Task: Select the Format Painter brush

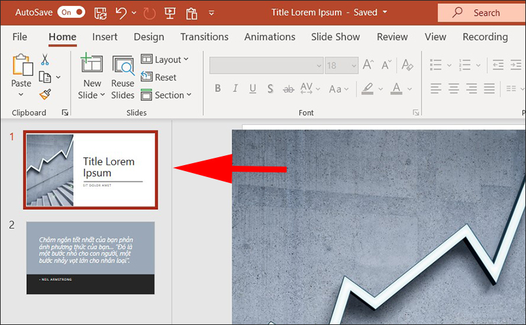Action: click(45, 95)
